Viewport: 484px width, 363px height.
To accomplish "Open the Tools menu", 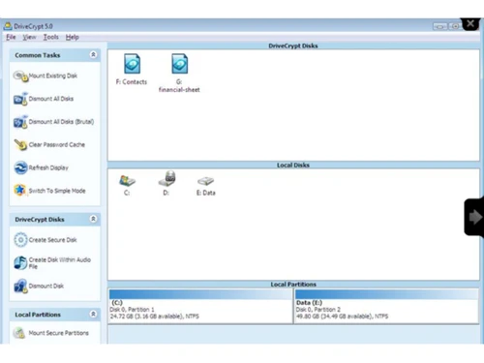I will (51, 37).
